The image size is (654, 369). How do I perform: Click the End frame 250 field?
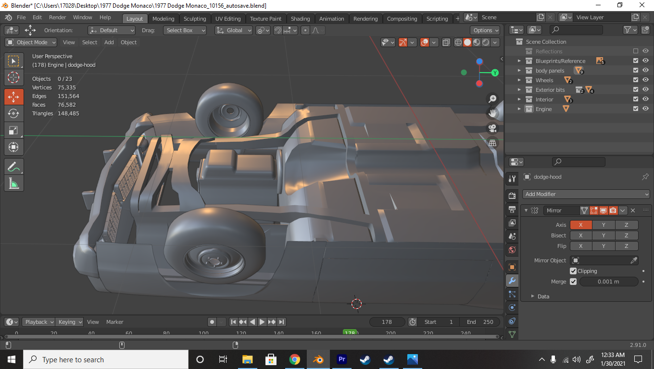[x=480, y=322]
